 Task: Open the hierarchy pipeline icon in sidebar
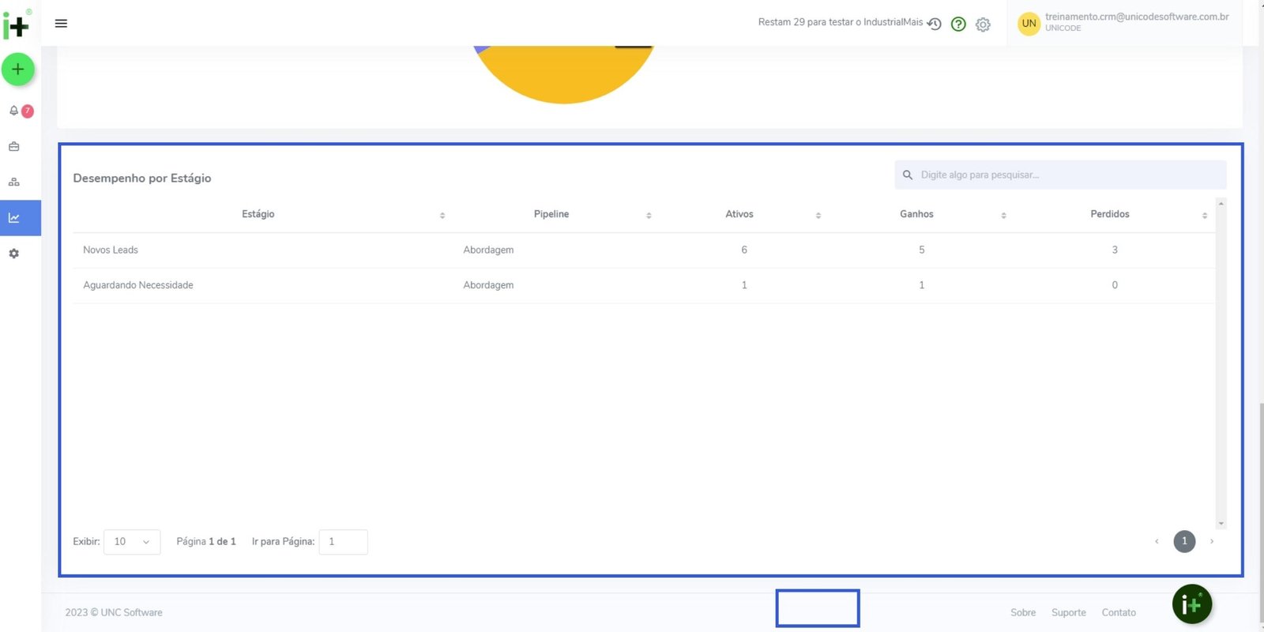pyautogui.click(x=14, y=182)
